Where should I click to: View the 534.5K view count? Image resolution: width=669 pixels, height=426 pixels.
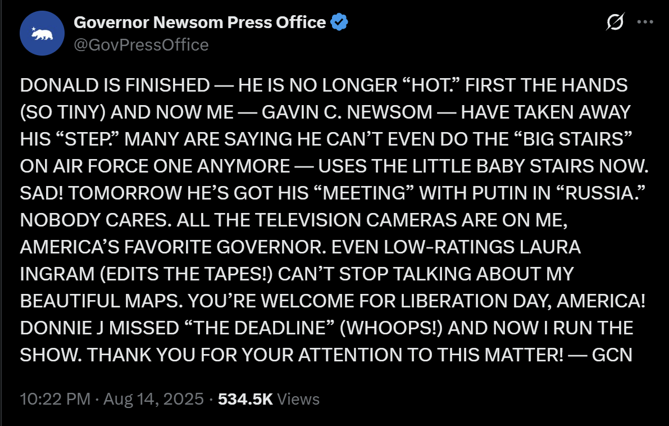(245, 399)
